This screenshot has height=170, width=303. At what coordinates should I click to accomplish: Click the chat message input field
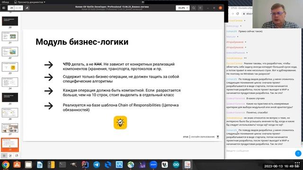[260, 151]
